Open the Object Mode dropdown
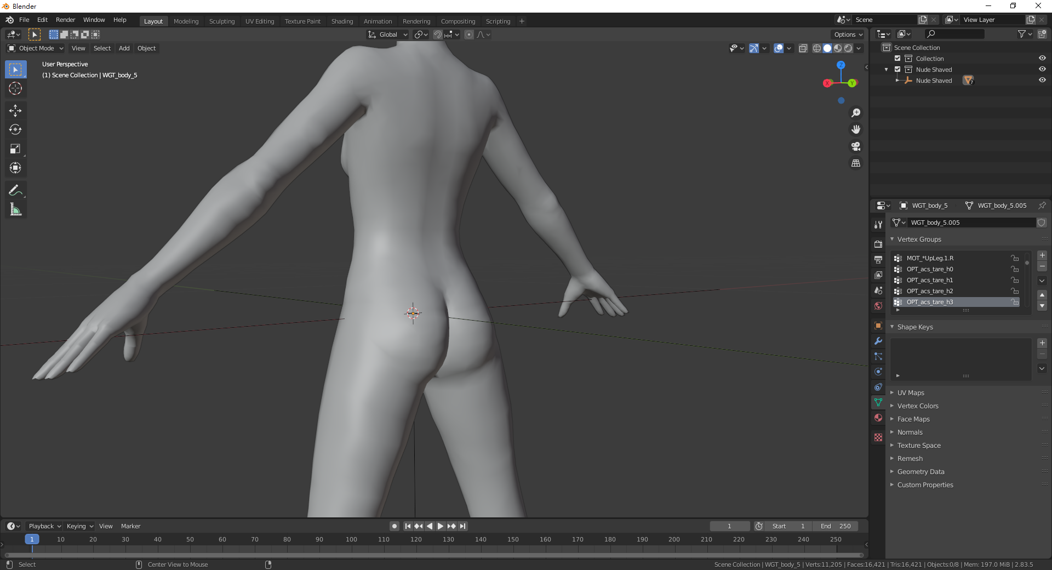The image size is (1052, 570). [36, 48]
